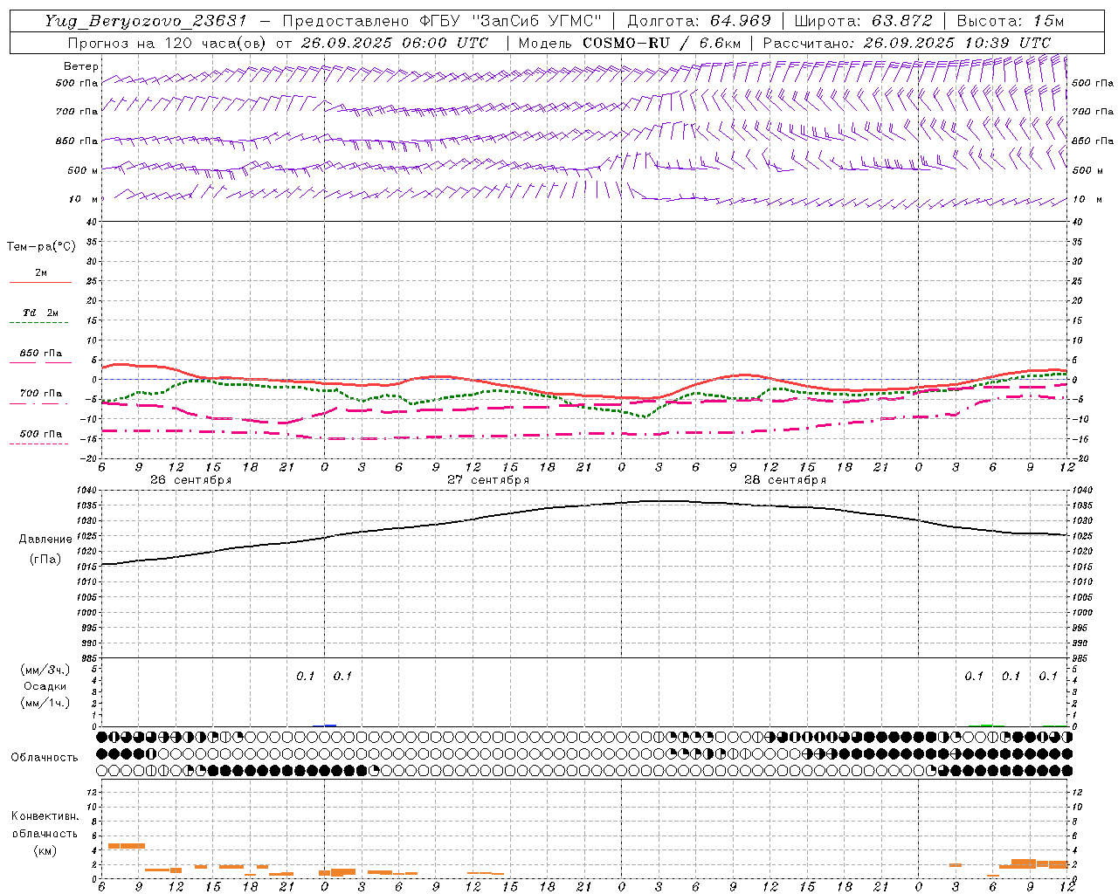Viewport: 1118px width, 894px height.
Task: Click the Давление panel label
Action: coord(45,540)
